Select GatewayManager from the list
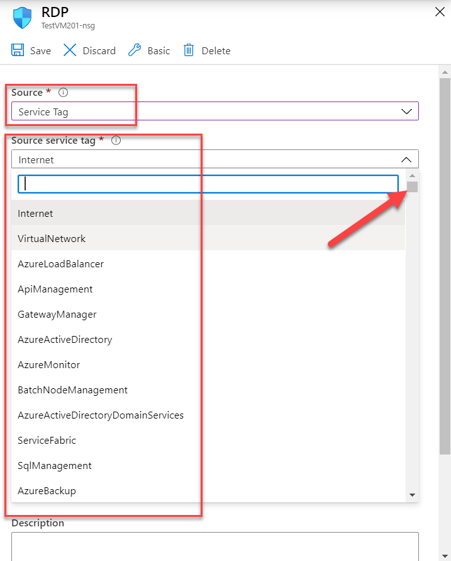 (208, 315)
